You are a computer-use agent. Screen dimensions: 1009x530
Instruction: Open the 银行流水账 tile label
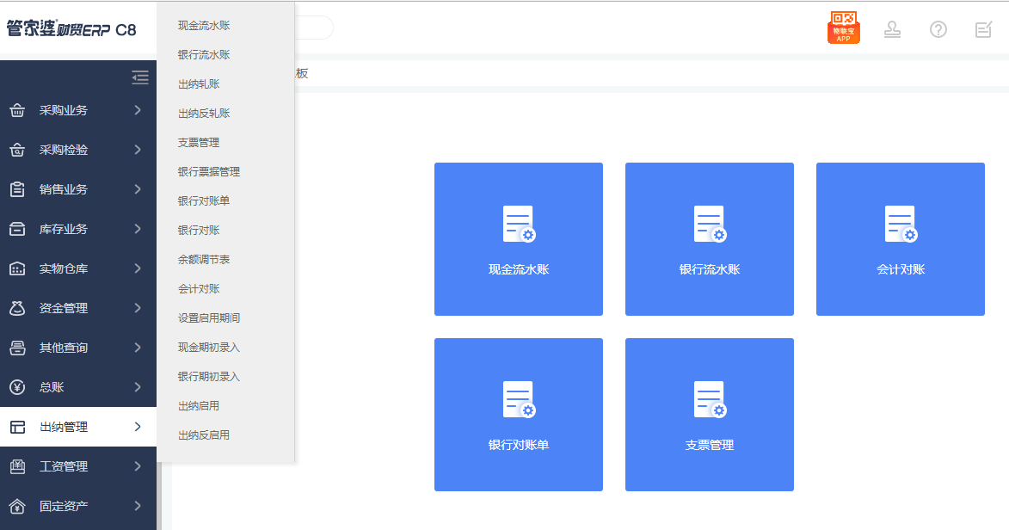(710, 270)
